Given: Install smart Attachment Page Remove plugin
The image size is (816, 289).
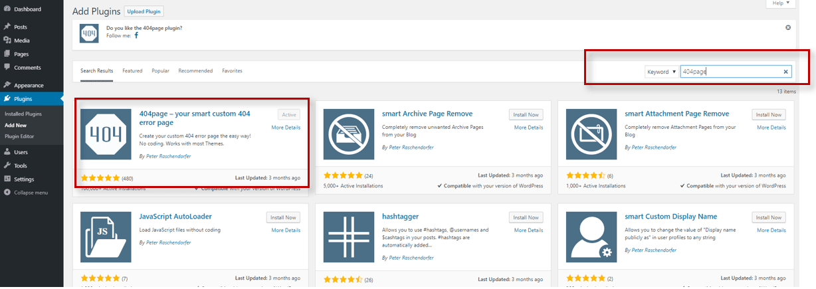Looking at the screenshot, I should point(768,115).
